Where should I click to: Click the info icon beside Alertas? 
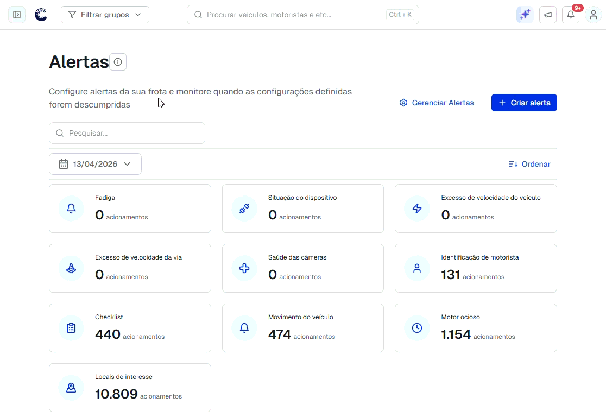click(118, 62)
